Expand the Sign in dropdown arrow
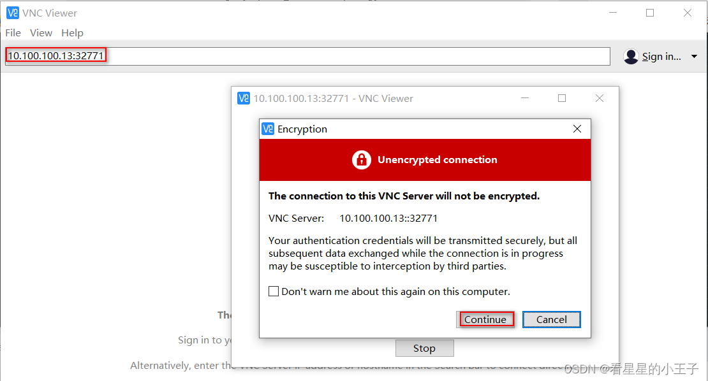 (x=695, y=56)
